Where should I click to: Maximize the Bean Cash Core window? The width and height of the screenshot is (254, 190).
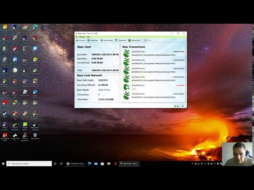178,33
